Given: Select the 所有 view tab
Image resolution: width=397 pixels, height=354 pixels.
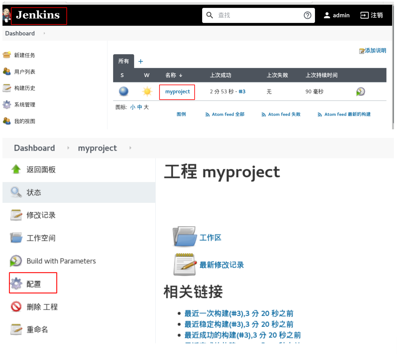Looking at the screenshot, I should [123, 61].
